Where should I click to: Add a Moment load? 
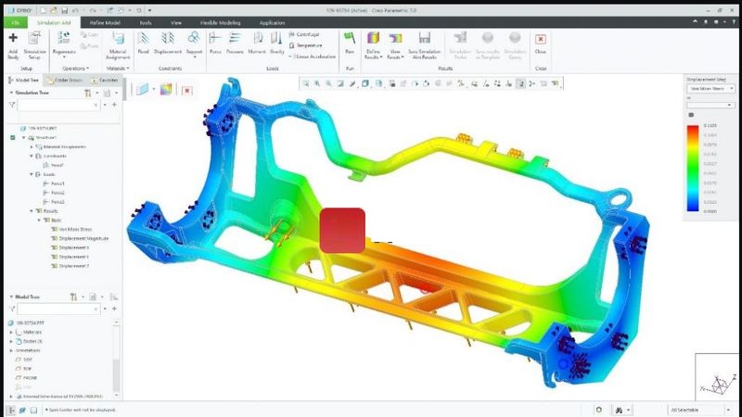click(257, 43)
